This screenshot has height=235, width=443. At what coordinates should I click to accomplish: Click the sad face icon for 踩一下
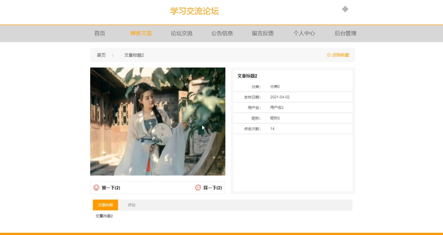pos(198,187)
